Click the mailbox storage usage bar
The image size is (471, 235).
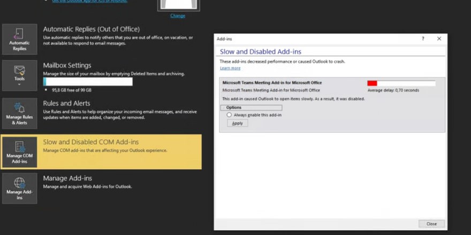pyautogui.click(x=88, y=82)
